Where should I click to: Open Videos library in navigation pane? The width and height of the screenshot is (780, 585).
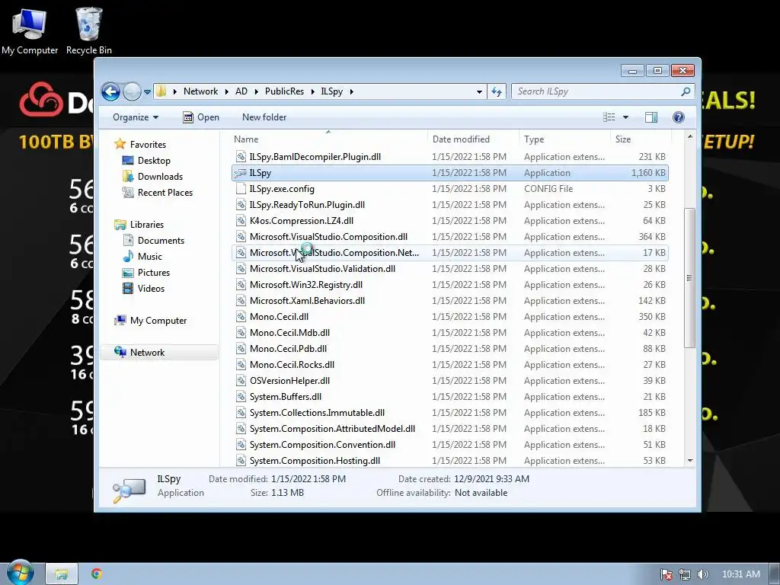pyautogui.click(x=151, y=289)
